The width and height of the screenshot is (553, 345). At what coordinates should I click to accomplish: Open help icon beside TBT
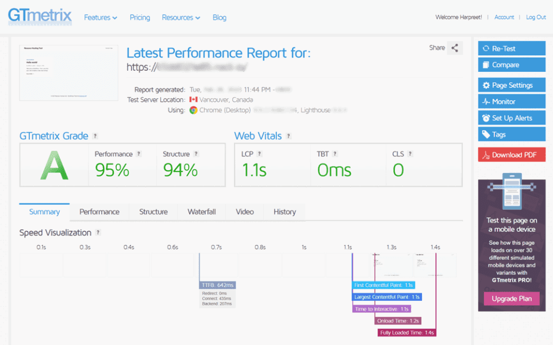[335, 154]
